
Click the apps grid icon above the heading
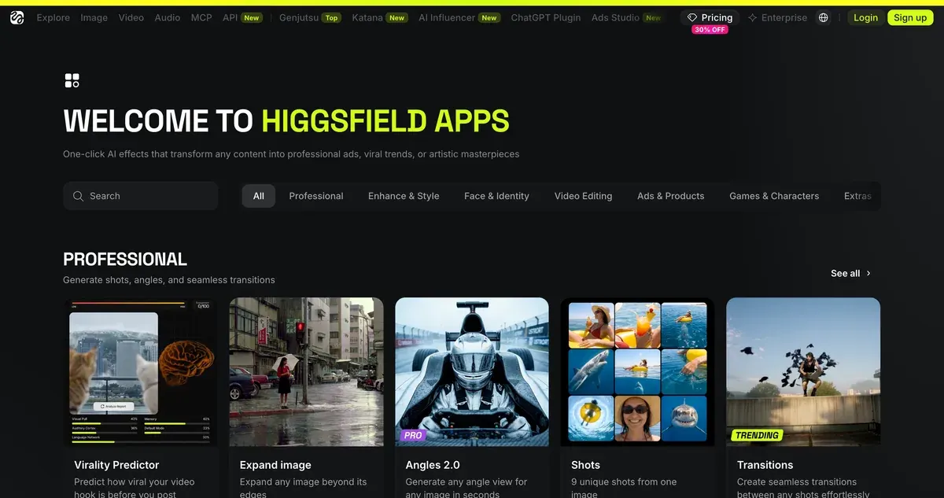pyautogui.click(x=72, y=80)
